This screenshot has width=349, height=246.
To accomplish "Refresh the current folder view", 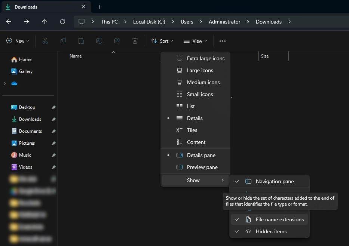I will click(x=62, y=22).
